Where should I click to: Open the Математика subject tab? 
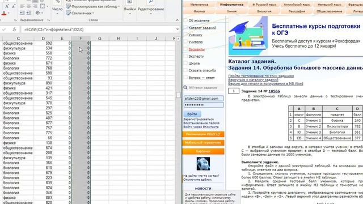tap(199, 5)
